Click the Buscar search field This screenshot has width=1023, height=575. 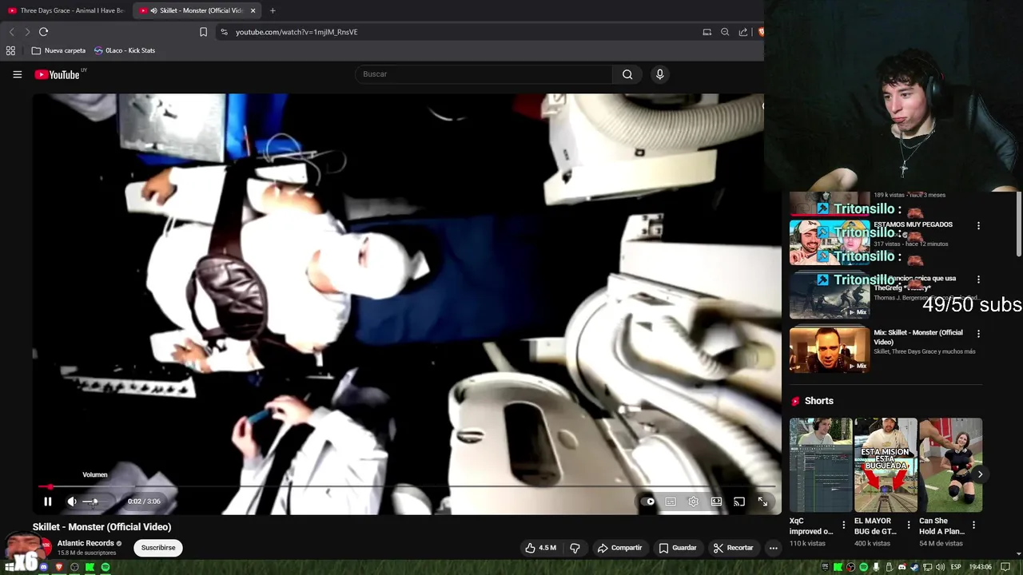click(x=484, y=74)
